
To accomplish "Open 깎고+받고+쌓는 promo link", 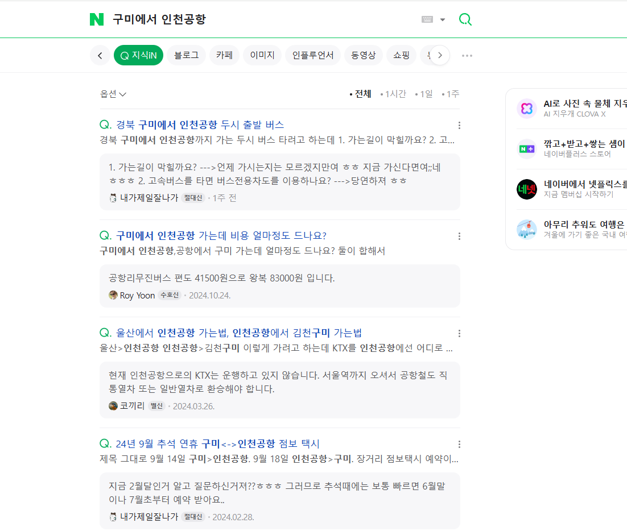I will [585, 144].
